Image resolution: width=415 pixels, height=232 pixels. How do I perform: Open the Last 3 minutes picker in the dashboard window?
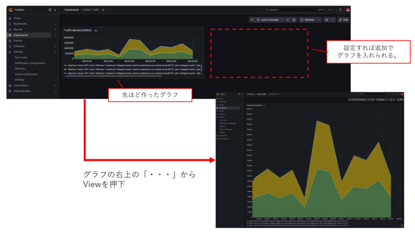coord(270,20)
